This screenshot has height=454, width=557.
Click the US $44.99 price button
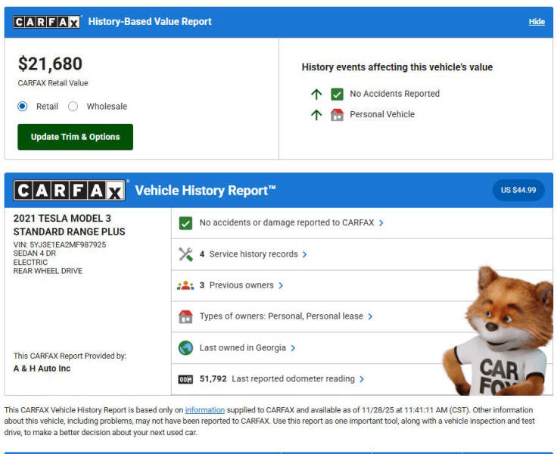[x=518, y=190]
